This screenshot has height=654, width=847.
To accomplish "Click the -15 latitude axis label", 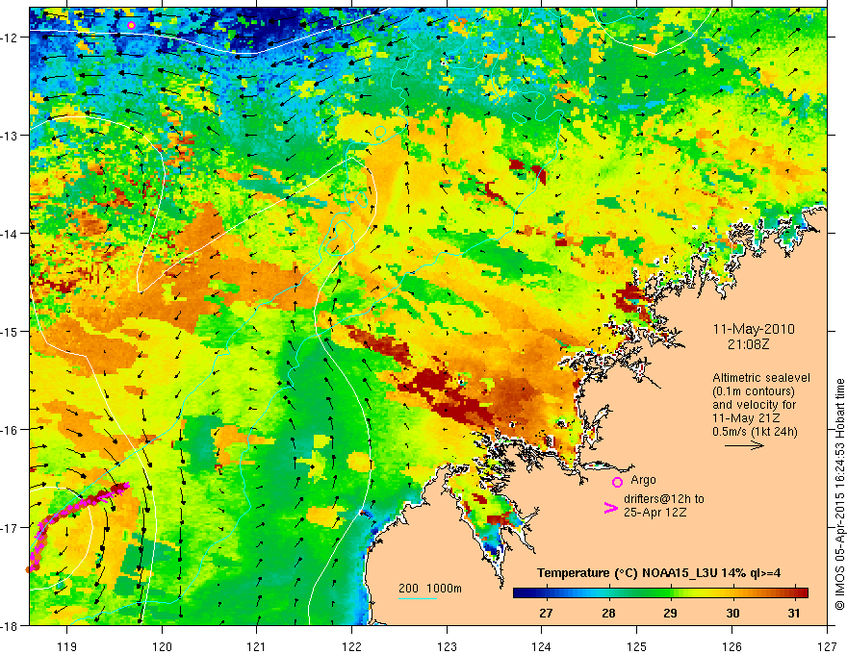I will [12, 331].
